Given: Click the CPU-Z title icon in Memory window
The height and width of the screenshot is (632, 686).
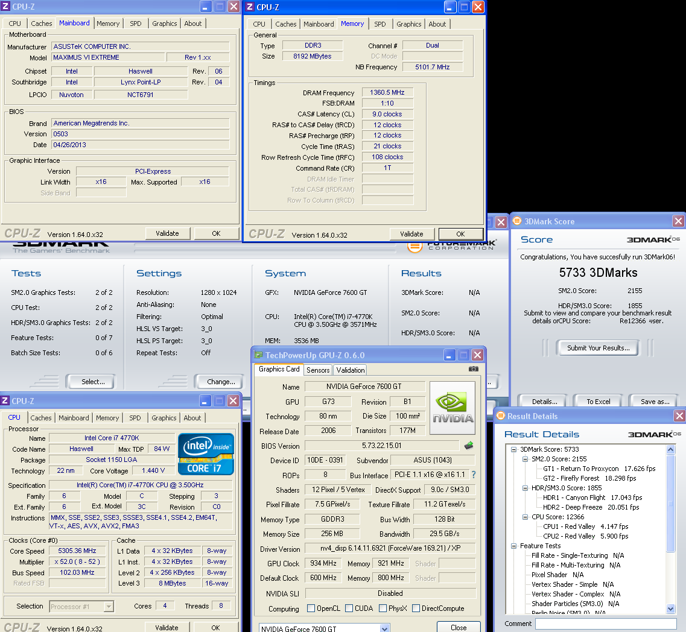Looking at the screenshot, I should 250,7.
